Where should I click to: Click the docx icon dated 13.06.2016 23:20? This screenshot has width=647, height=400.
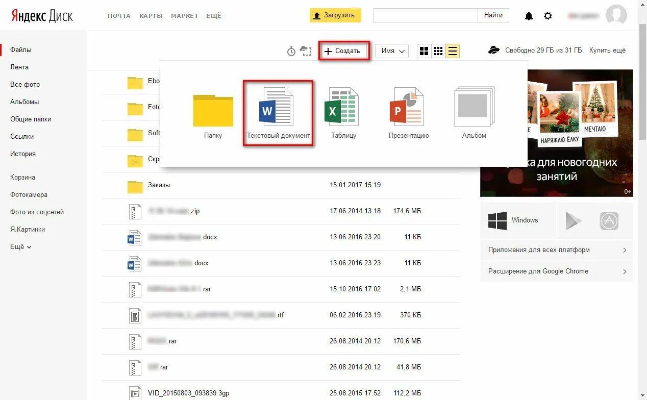coord(134,238)
